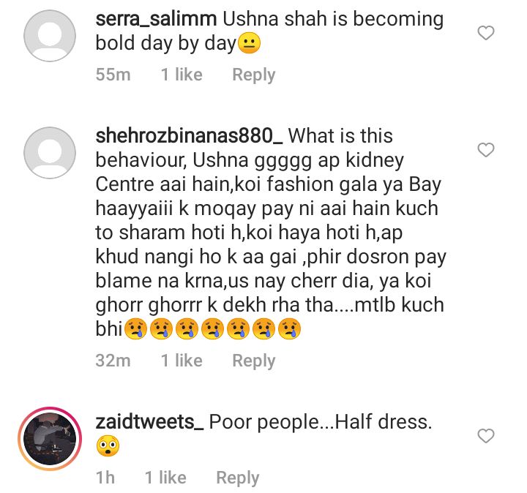Like serra_salimm's comment with heart icon
The height and width of the screenshot is (493, 527).
point(486,33)
